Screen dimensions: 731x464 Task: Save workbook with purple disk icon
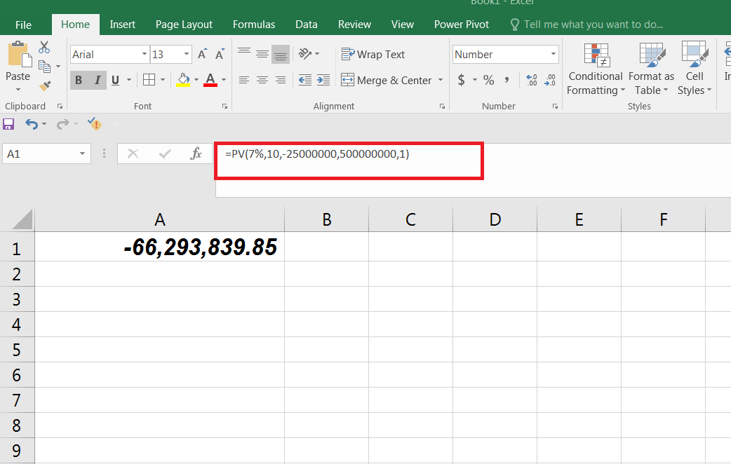coord(8,124)
